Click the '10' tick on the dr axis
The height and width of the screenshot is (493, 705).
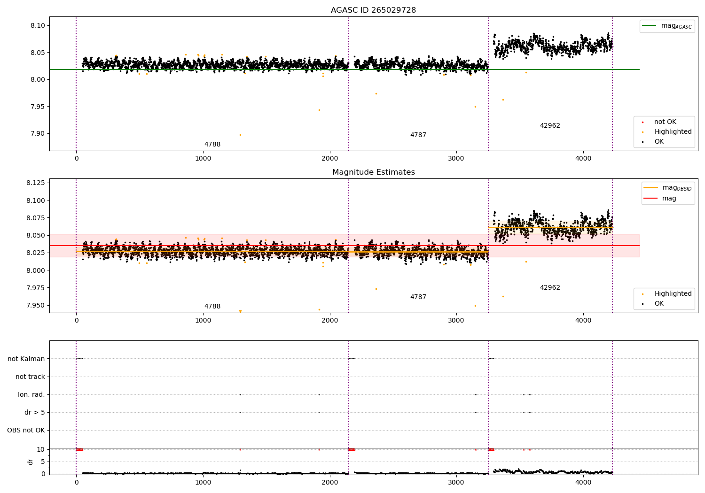point(41,450)
